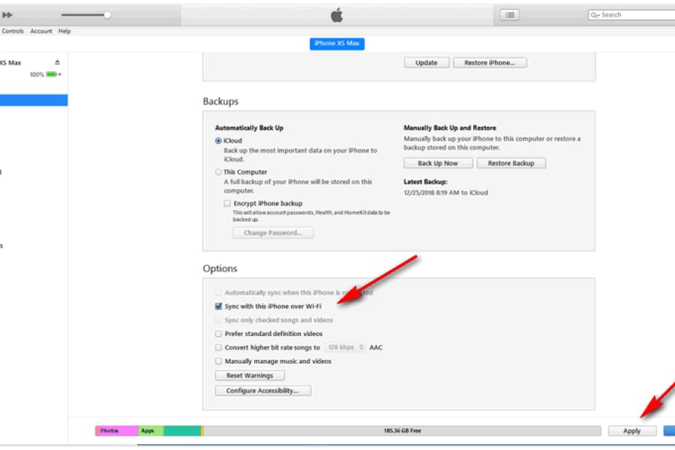Click the latest backup date text

click(446, 193)
